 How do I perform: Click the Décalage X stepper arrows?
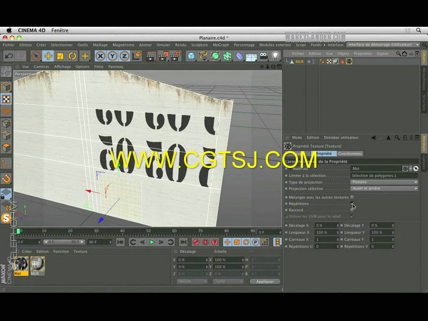pos(338,225)
